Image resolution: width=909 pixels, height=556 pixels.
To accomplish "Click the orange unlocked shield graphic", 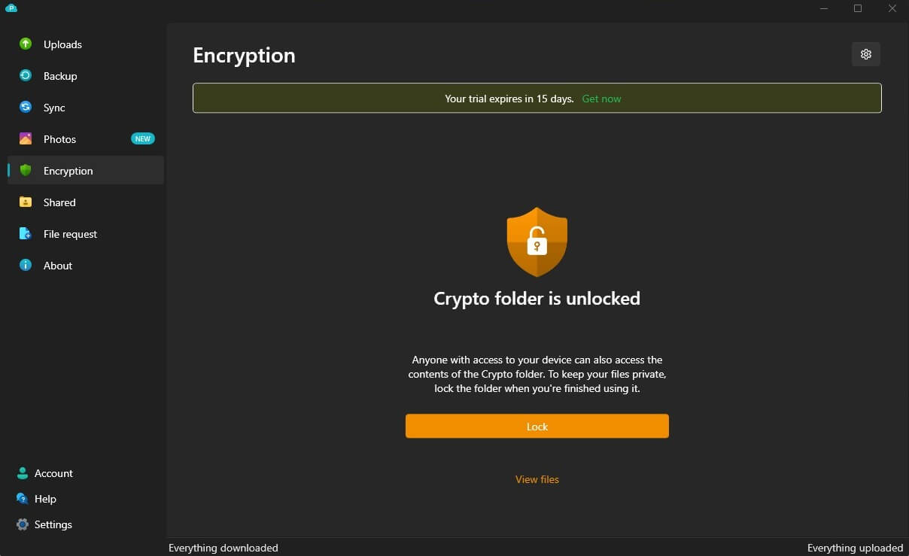I will [537, 242].
